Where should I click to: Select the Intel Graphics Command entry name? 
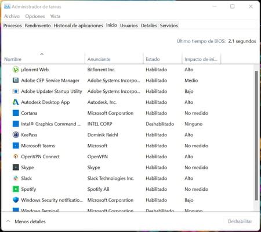tap(51, 124)
